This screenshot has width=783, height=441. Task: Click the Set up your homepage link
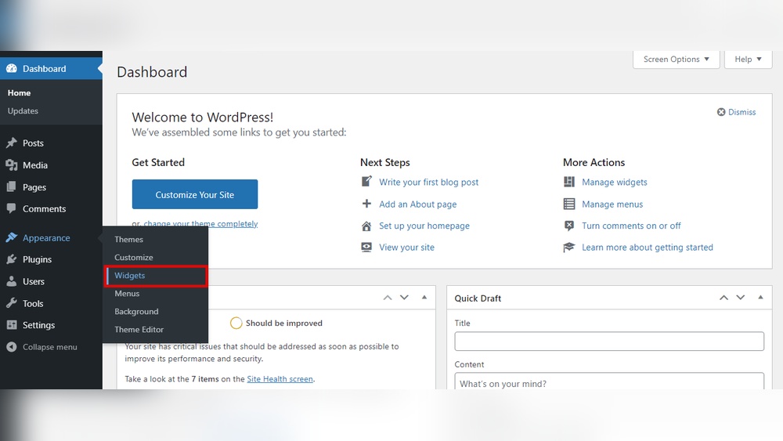(x=424, y=226)
